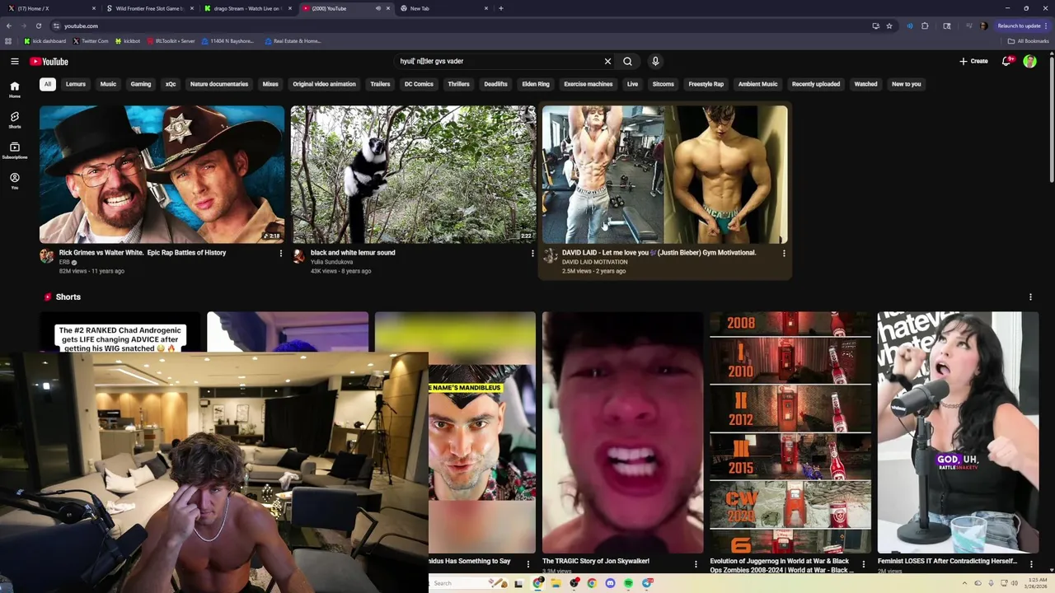The image size is (1055, 593).
Task: Open the Chrome profile avatar
Action: [983, 26]
